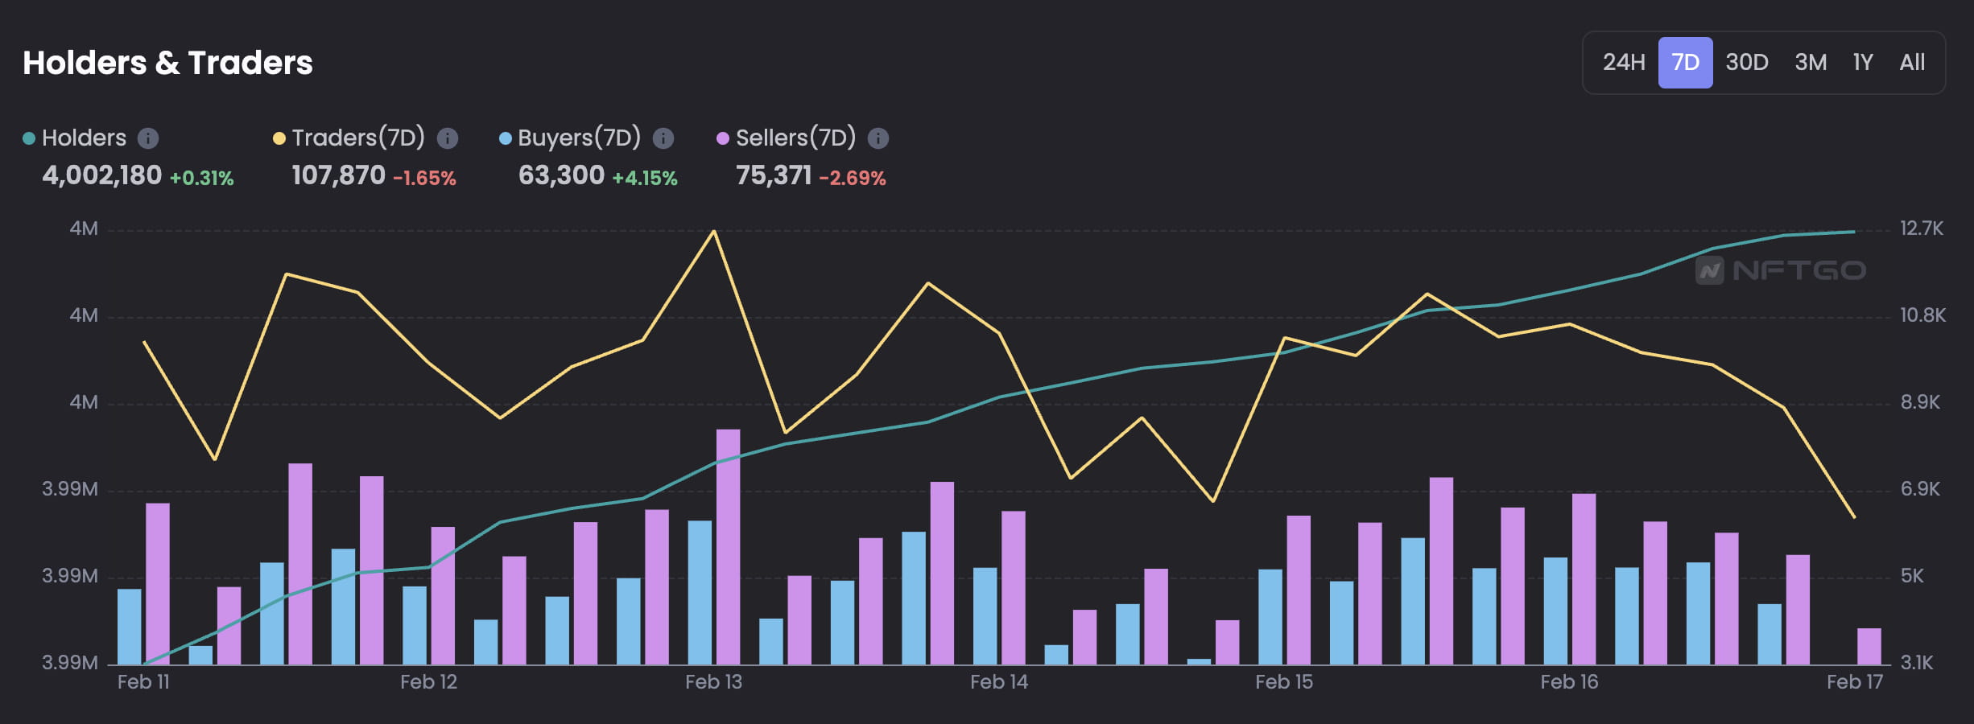Toggle Sellers(7D) bars via legend label
The height and width of the screenshot is (724, 1974).
[795, 138]
